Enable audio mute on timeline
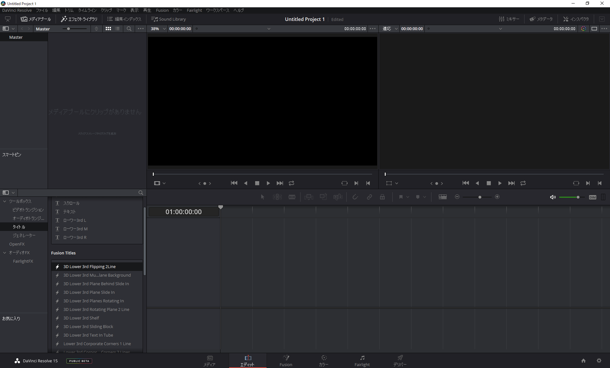The image size is (610, 368). coord(553,197)
